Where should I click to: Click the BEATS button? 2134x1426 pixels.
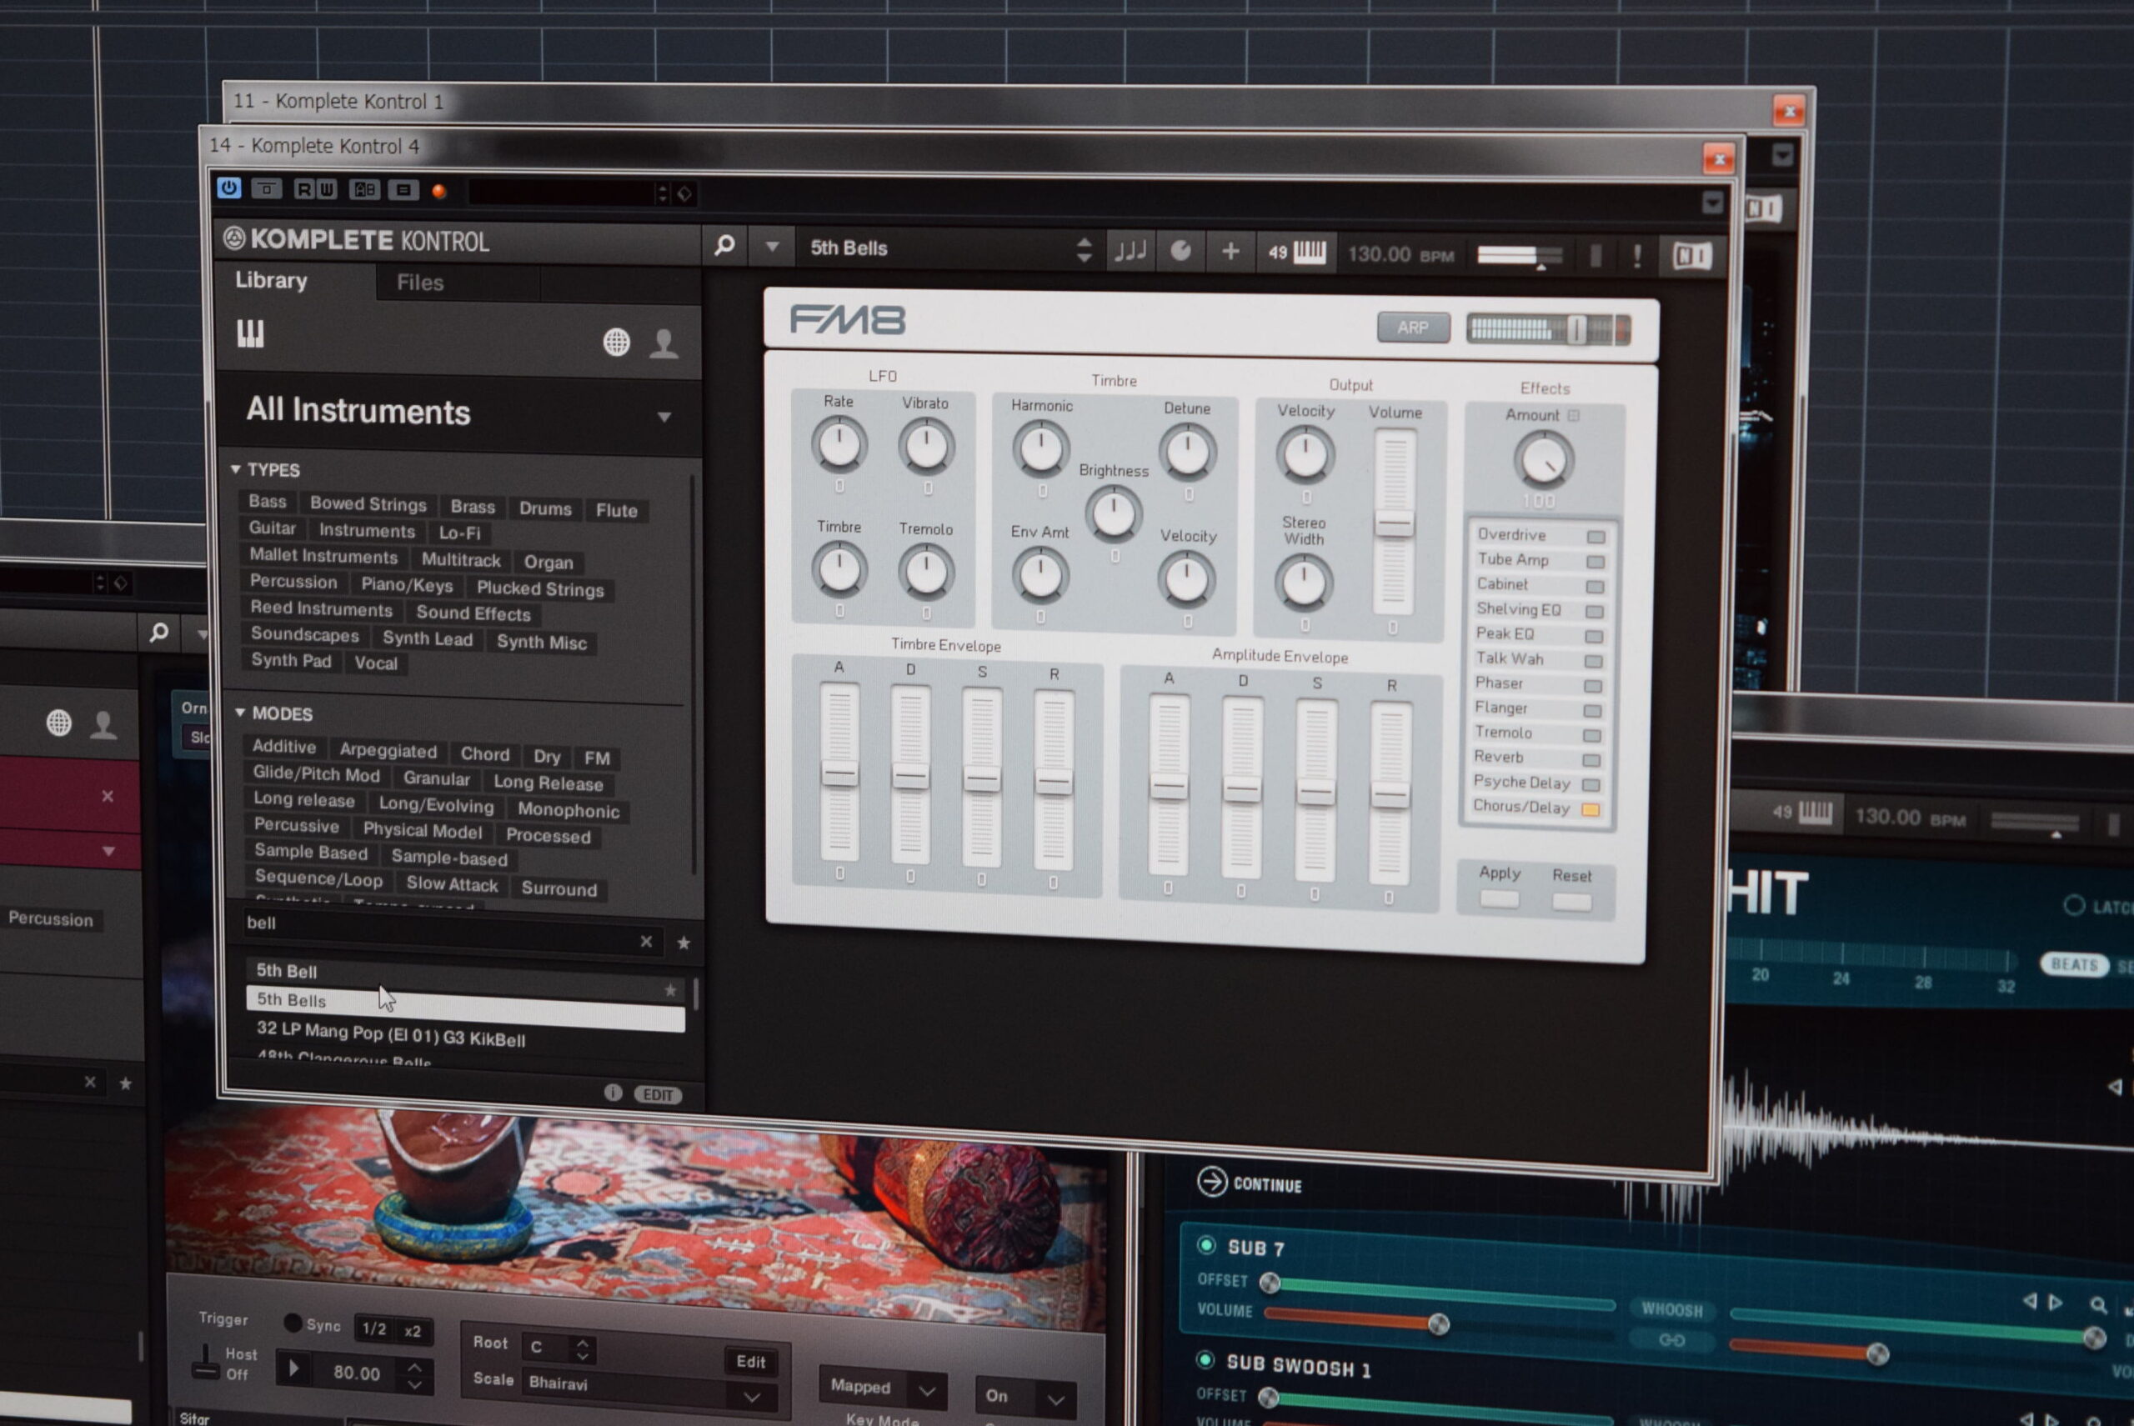coord(2073,964)
